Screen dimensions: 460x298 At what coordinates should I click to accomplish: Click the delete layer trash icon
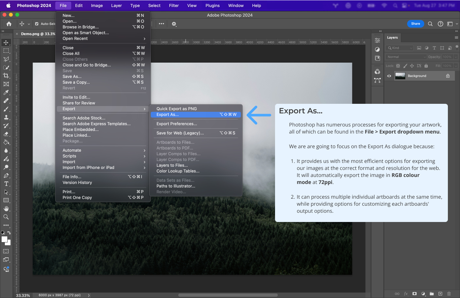coord(449,294)
